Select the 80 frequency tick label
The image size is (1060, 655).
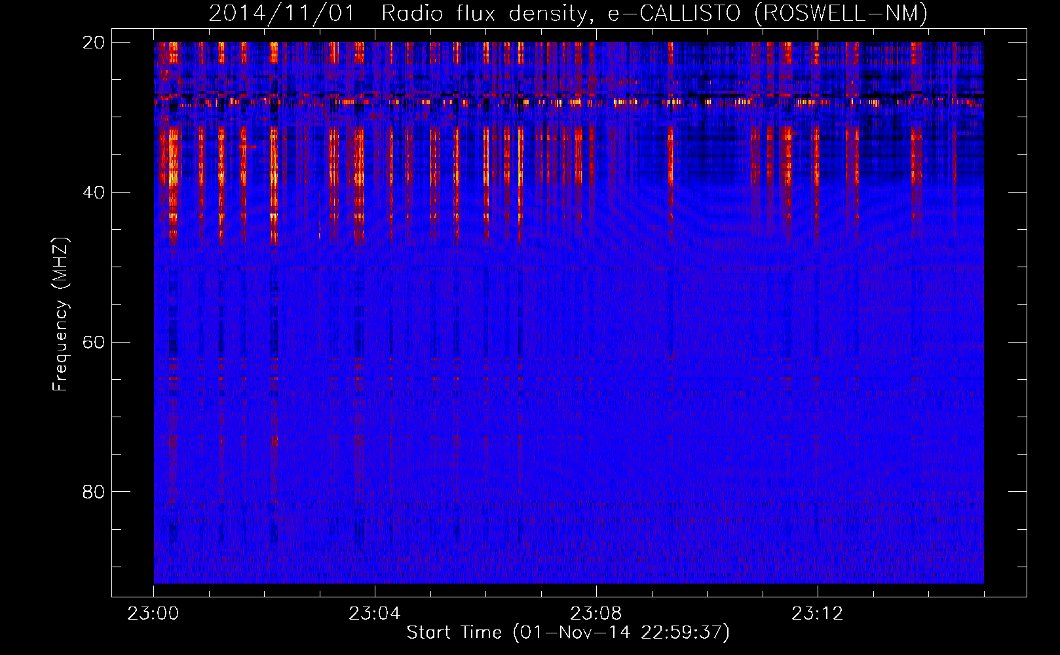(94, 492)
